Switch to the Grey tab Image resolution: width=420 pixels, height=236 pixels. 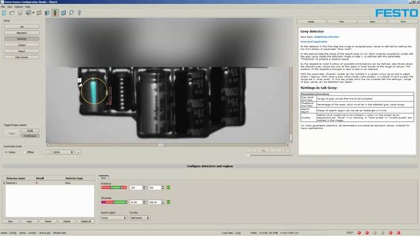(104, 178)
